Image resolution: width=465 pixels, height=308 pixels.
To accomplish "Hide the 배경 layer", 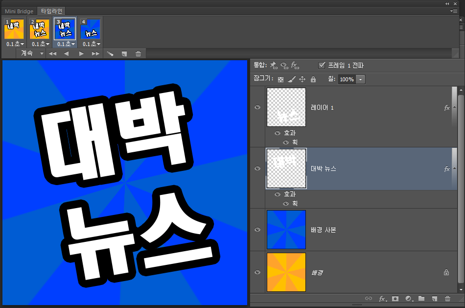I will 257,272.
